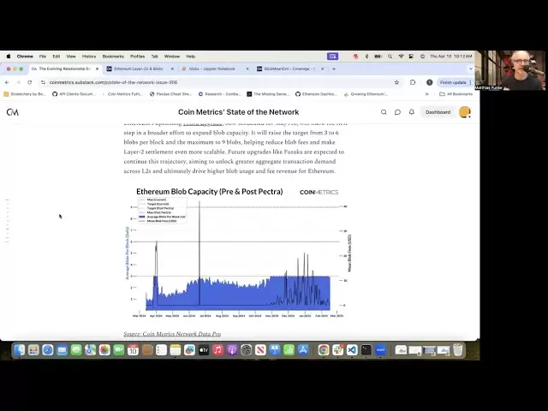Image resolution: width=548 pixels, height=411 pixels.
Task: Open Substack notifications bell
Action: tap(412, 112)
